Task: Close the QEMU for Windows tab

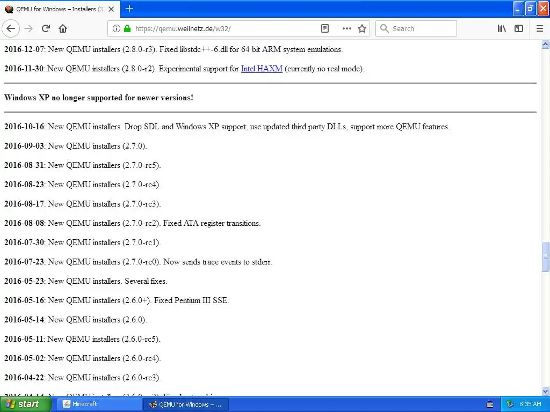Action: click(x=111, y=9)
